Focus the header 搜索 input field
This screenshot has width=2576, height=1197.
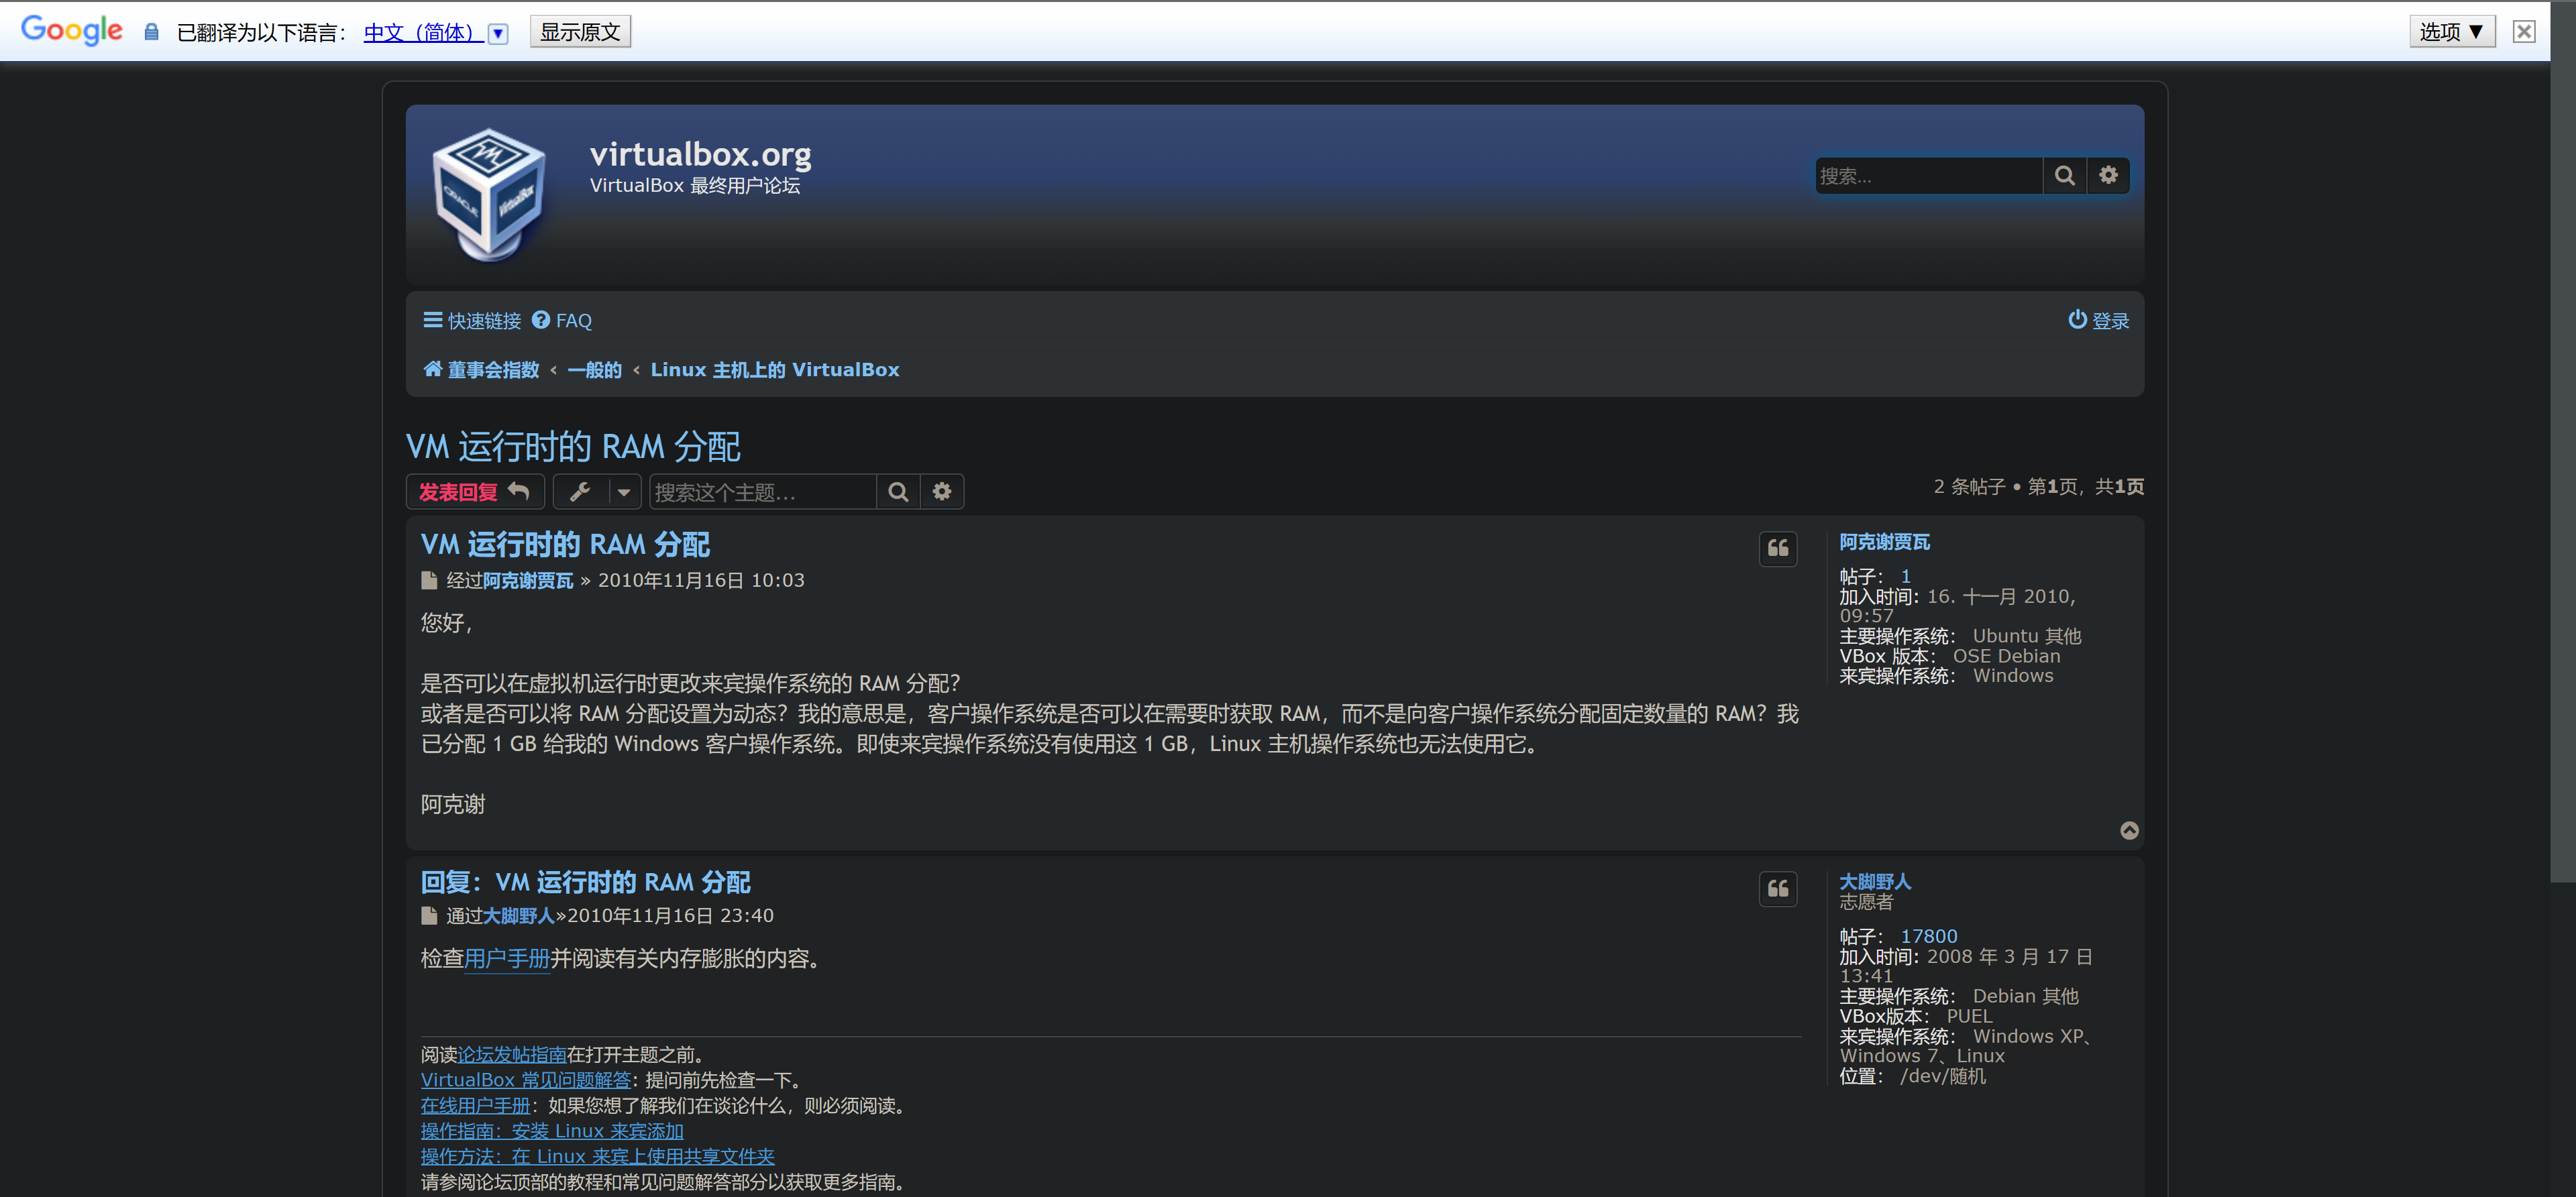click(x=1929, y=176)
